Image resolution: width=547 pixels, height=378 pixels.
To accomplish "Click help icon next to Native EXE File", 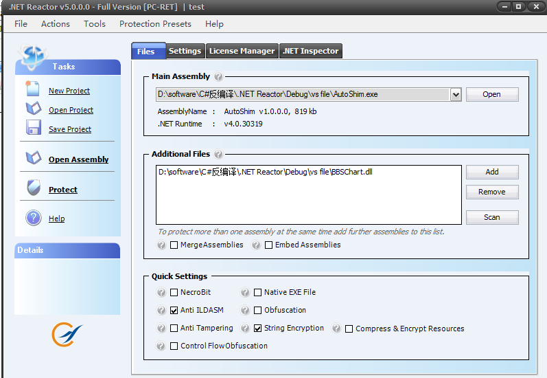I will pos(245,292).
